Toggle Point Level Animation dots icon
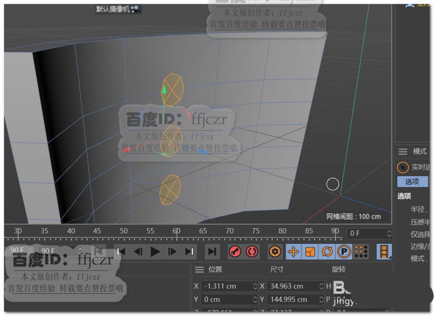 361,251
